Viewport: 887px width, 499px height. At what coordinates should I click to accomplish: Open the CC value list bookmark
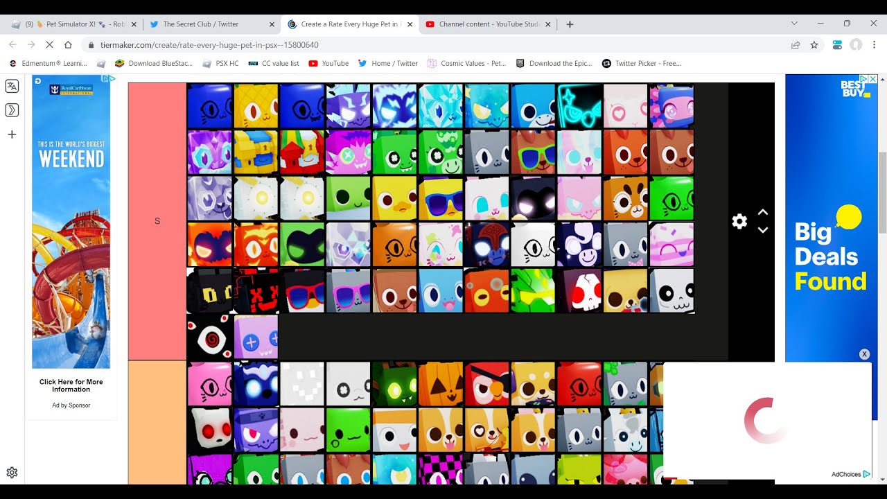coord(274,63)
